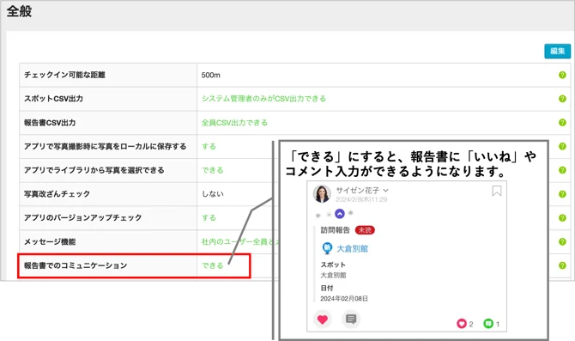This screenshot has height=341, width=575.
Task: Open help icon for 報告書CSV出力 row
Action: [x=562, y=123]
